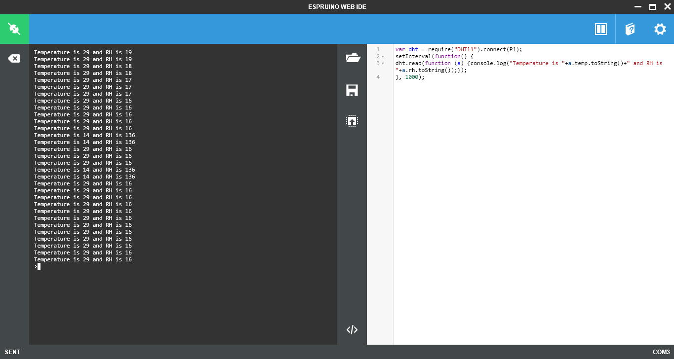Open settings via the gear icon
The height and width of the screenshot is (359, 674).
[x=660, y=29]
